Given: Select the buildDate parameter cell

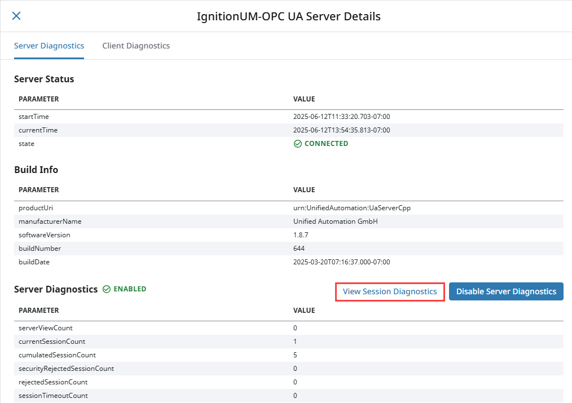Looking at the screenshot, I should pyautogui.click(x=34, y=262).
